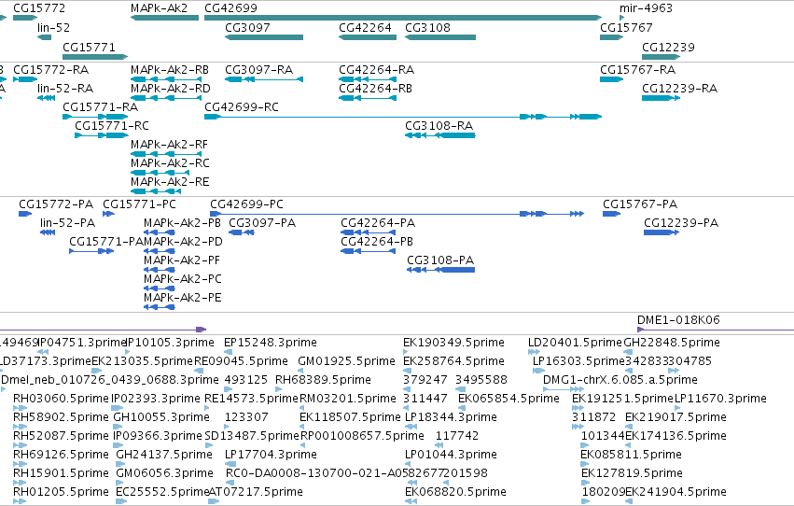Select the mir-4963 label
Screen dimensions: 794x506
[646, 8]
